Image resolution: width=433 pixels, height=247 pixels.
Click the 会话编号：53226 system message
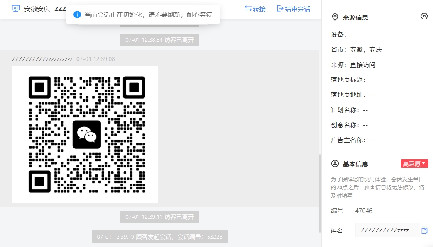click(159, 237)
